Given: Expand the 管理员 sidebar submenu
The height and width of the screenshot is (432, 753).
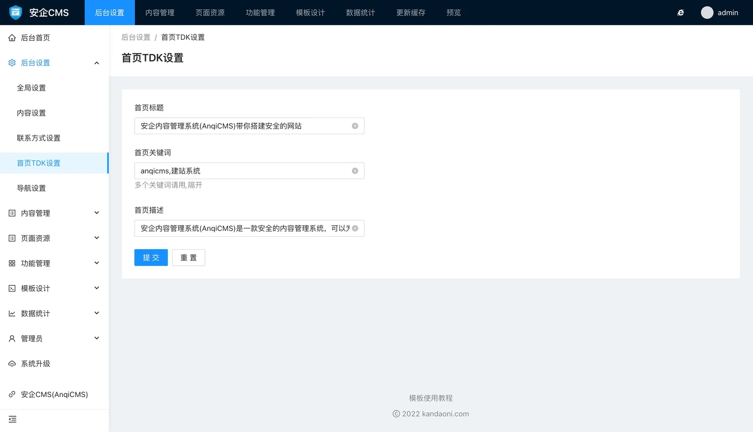Looking at the screenshot, I should 96,338.
